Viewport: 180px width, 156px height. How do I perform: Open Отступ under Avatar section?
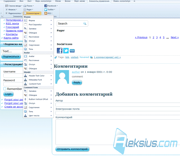pos(38,64)
